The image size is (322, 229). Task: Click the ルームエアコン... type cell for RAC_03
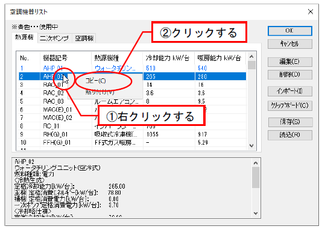point(116,101)
